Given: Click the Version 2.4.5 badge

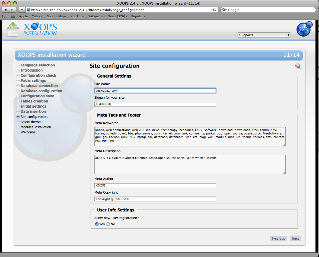Looking at the screenshot, I should click(304, 29).
